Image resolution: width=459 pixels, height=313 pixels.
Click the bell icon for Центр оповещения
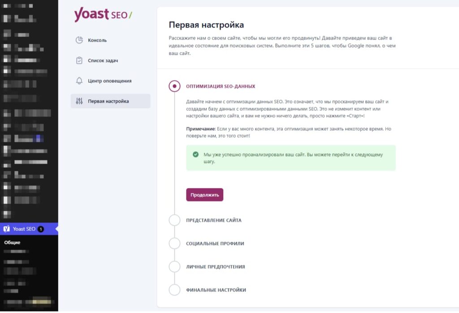79,81
